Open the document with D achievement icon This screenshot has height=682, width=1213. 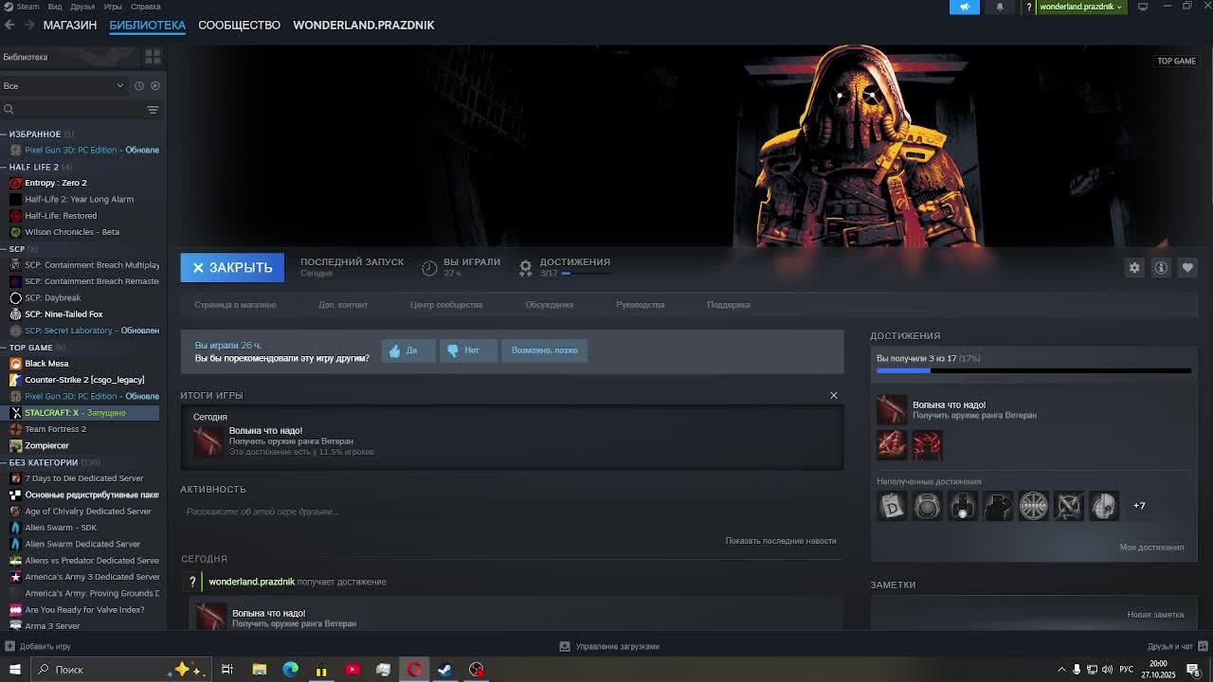[892, 506]
